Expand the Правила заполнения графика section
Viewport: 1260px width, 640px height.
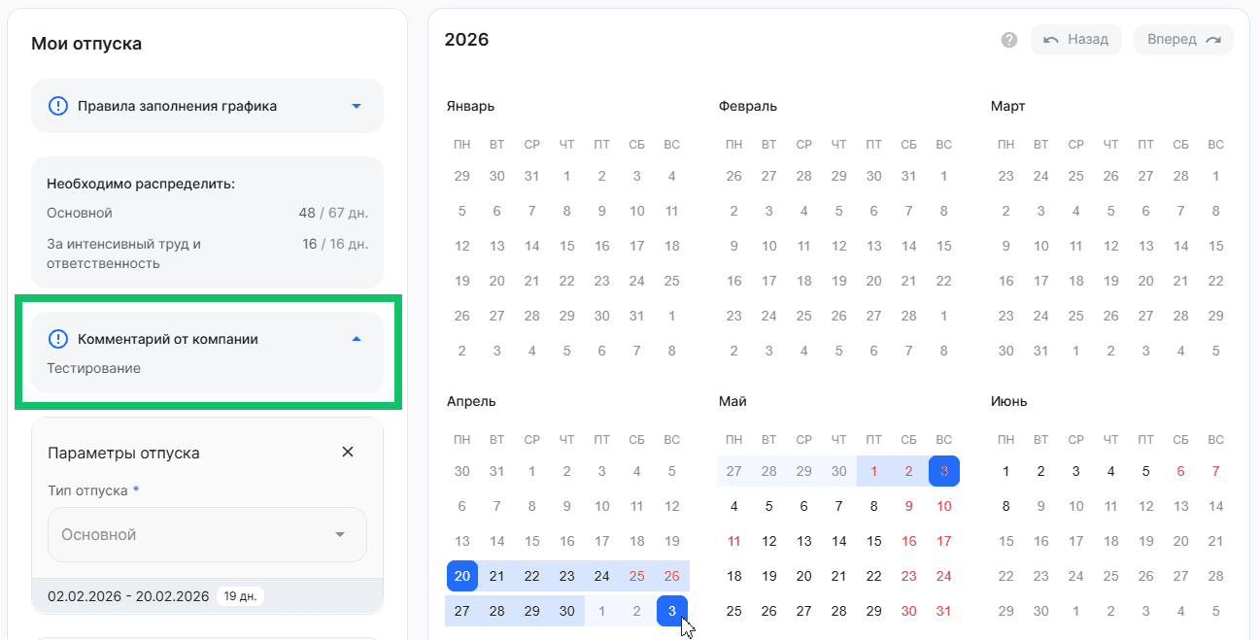point(356,106)
